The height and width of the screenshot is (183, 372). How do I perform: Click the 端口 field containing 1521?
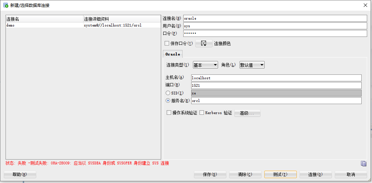[x=276, y=85]
